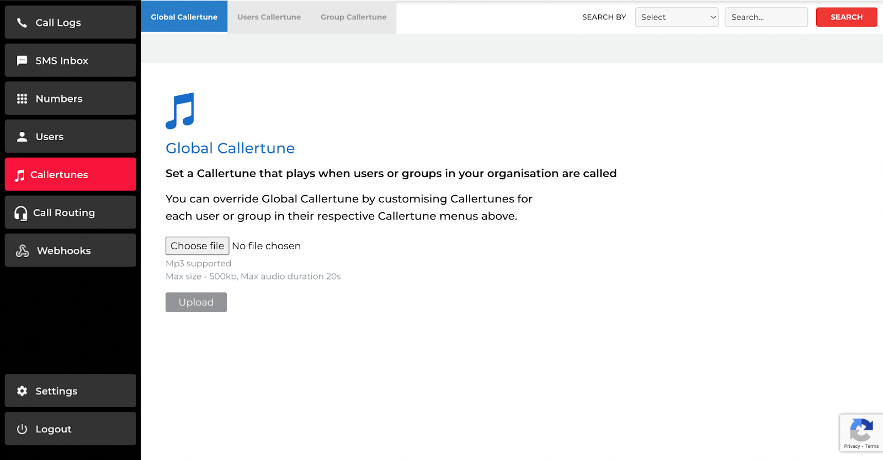The width and height of the screenshot is (883, 460).
Task: Select the Global Callertune tab
Action: (184, 17)
